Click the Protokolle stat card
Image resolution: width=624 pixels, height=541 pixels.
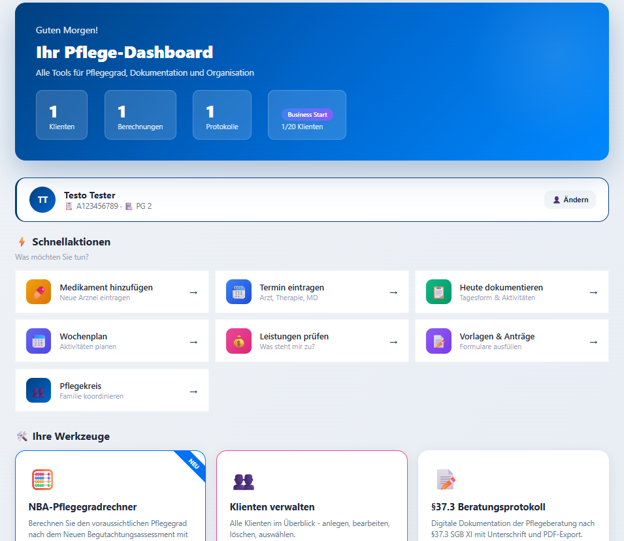(x=222, y=115)
